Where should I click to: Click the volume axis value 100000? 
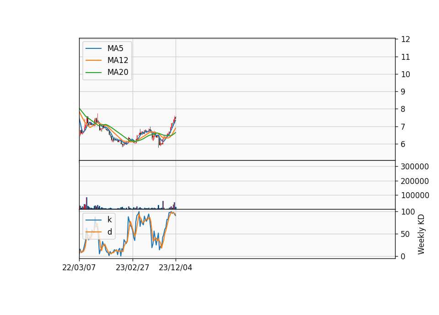tap(415, 195)
